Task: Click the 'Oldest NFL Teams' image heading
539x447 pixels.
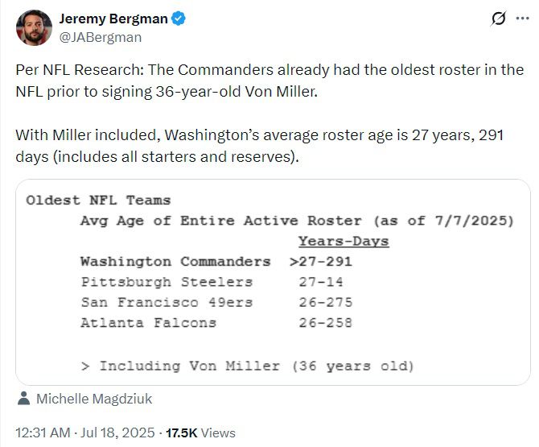Action: [98, 200]
